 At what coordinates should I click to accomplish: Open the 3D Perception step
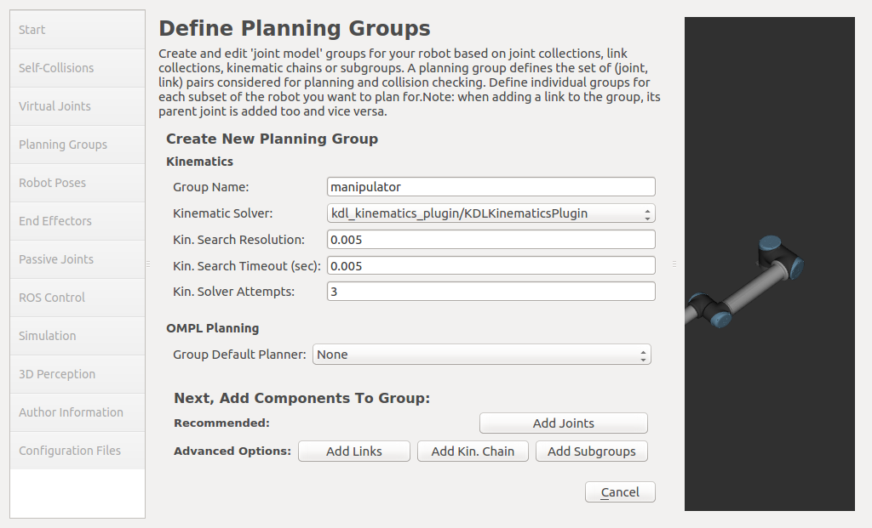[77, 374]
